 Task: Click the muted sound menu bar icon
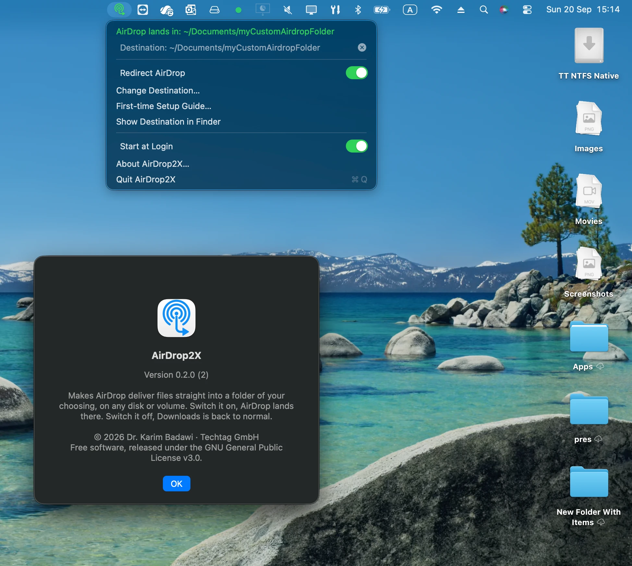287,10
